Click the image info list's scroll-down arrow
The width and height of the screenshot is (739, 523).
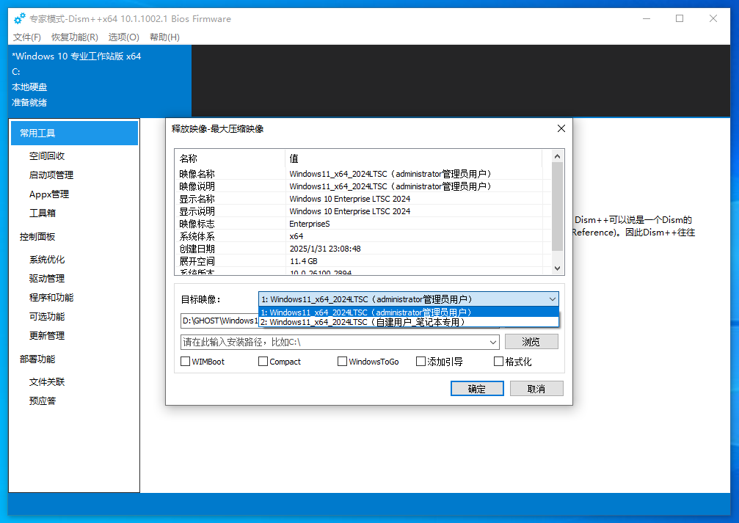[x=557, y=268]
